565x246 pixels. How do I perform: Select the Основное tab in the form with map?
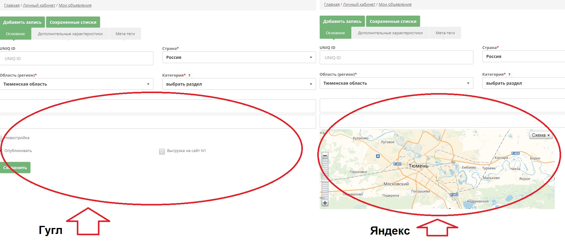[x=335, y=33]
